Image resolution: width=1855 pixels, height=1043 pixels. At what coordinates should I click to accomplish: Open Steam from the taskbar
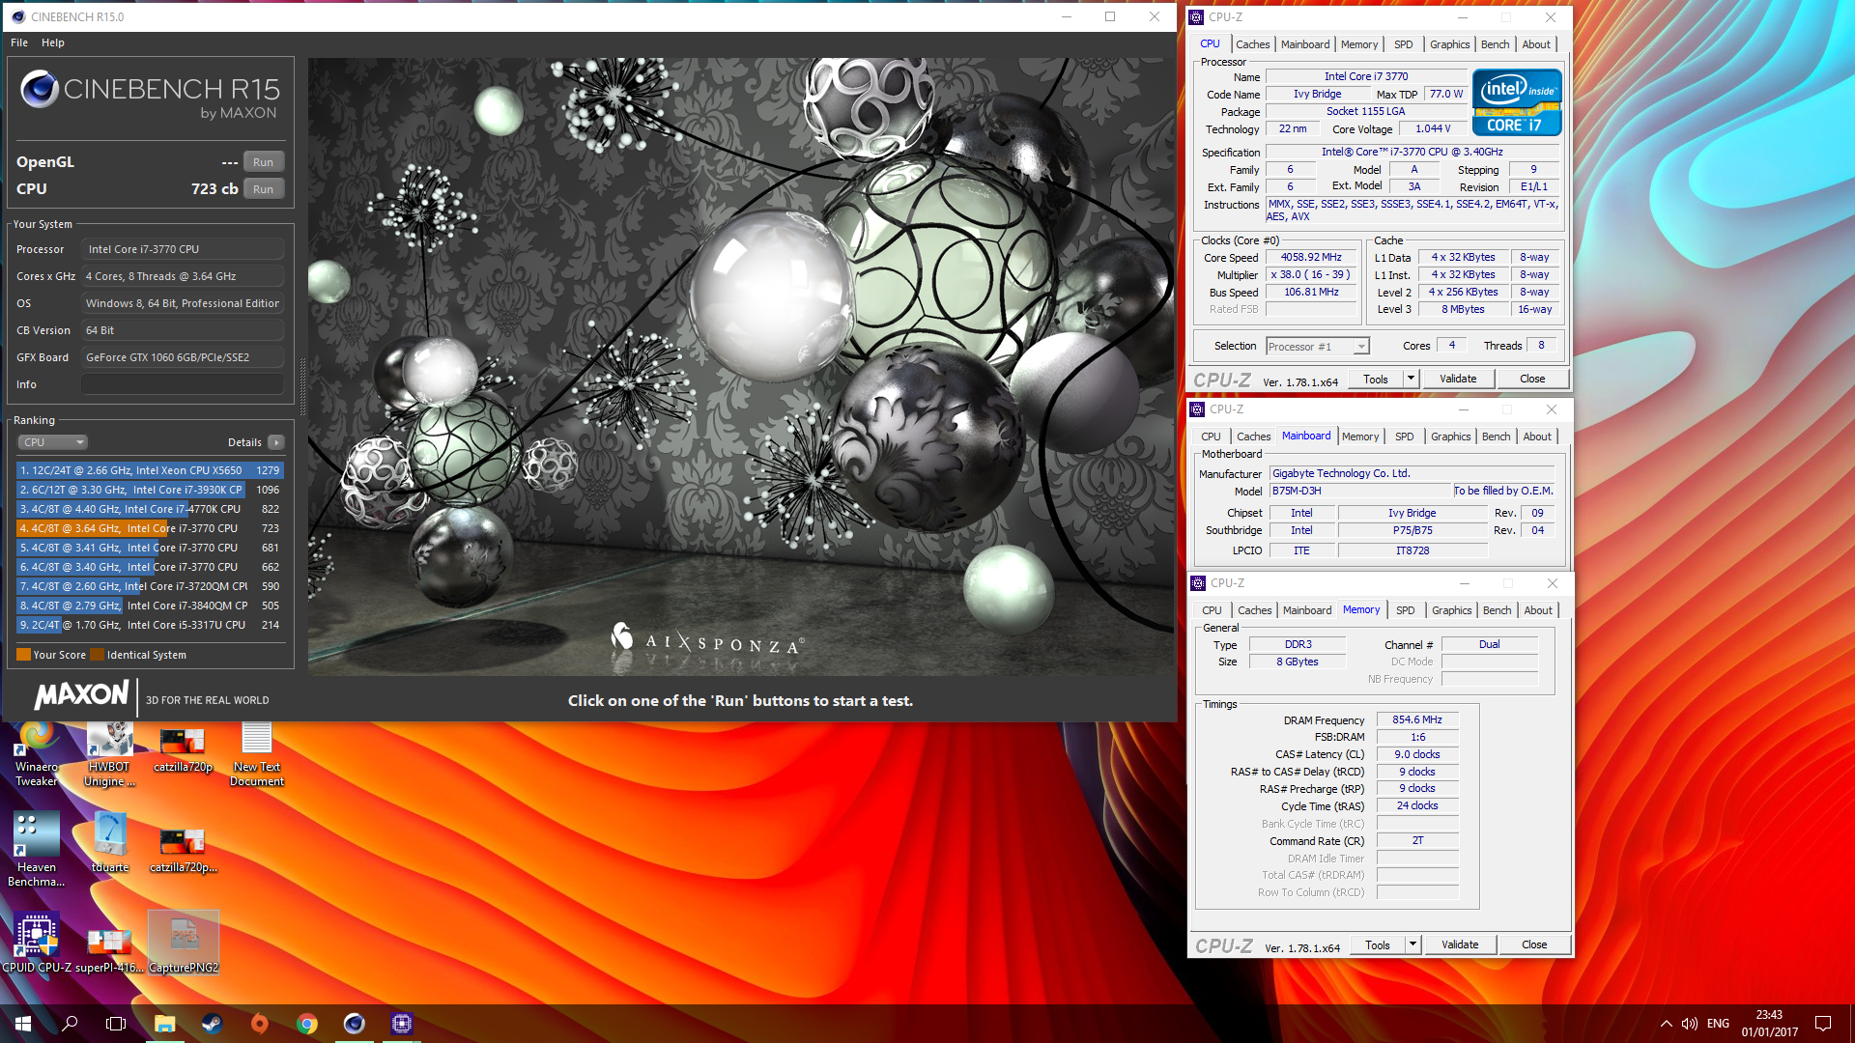tap(212, 1024)
